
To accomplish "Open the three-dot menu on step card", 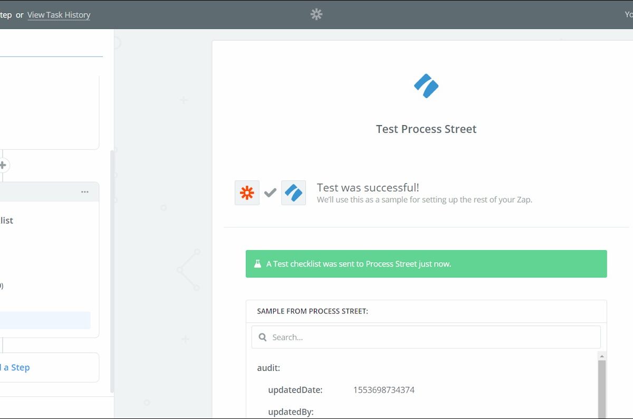I will [85, 192].
